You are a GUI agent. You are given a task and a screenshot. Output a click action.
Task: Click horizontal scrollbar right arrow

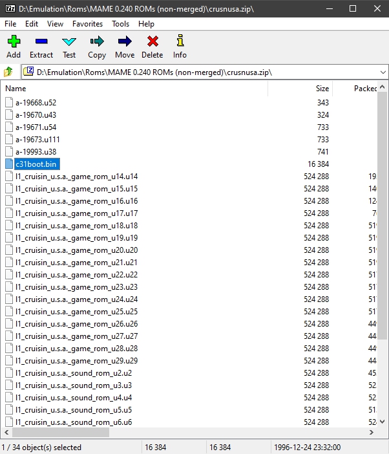coord(372,432)
